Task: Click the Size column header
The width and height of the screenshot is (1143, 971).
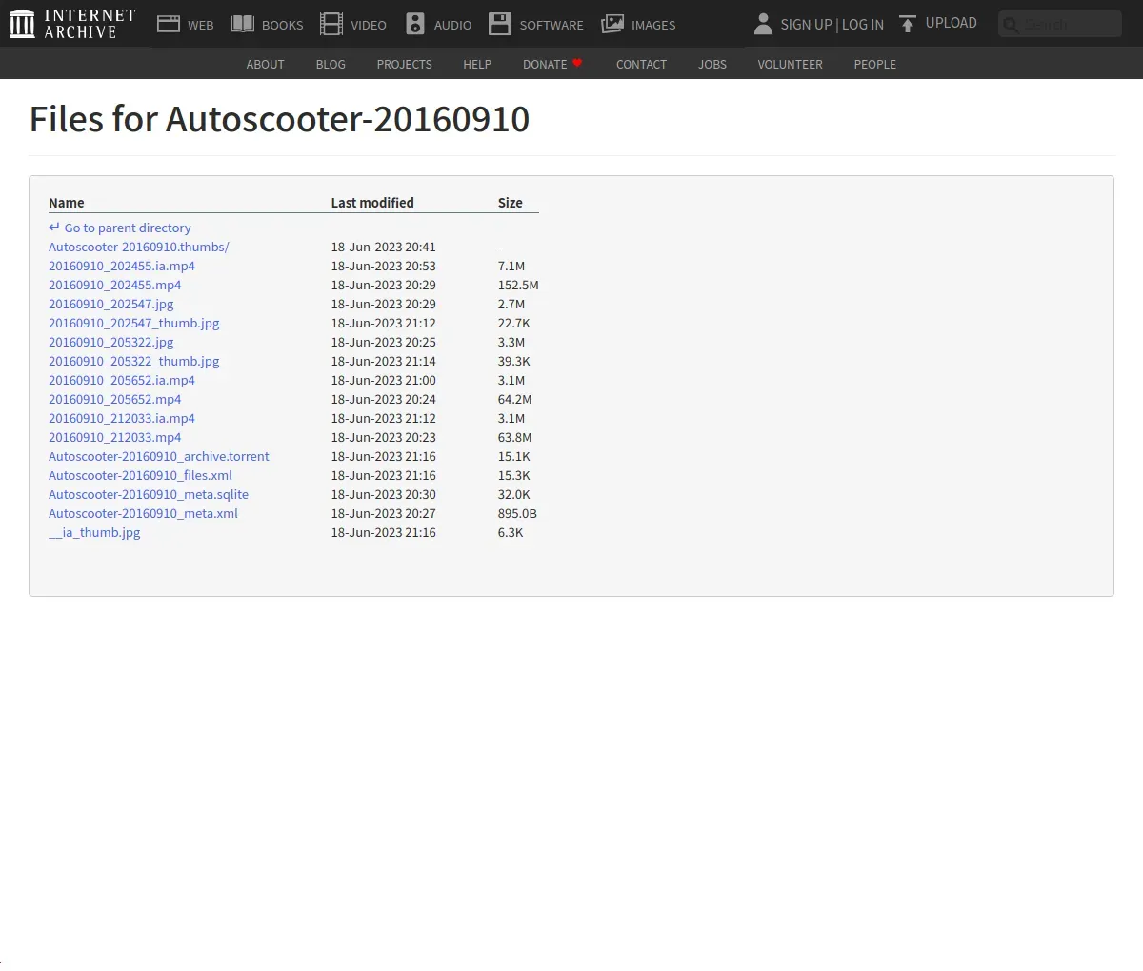Action: click(511, 203)
